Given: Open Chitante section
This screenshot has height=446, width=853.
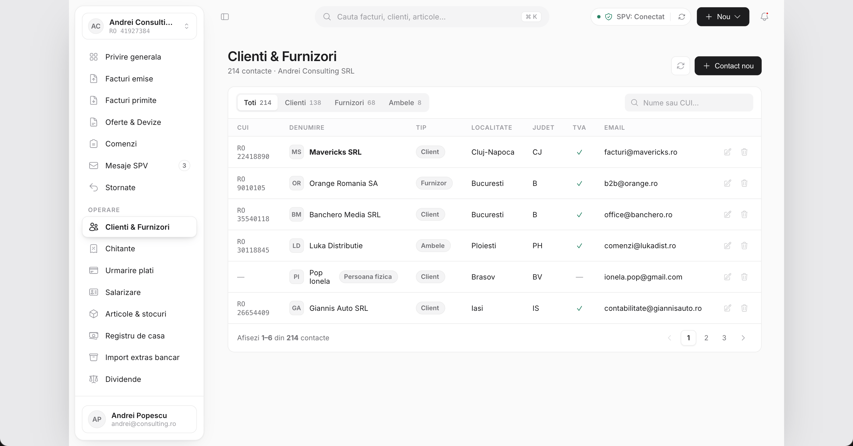Looking at the screenshot, I should pos(139,249).
